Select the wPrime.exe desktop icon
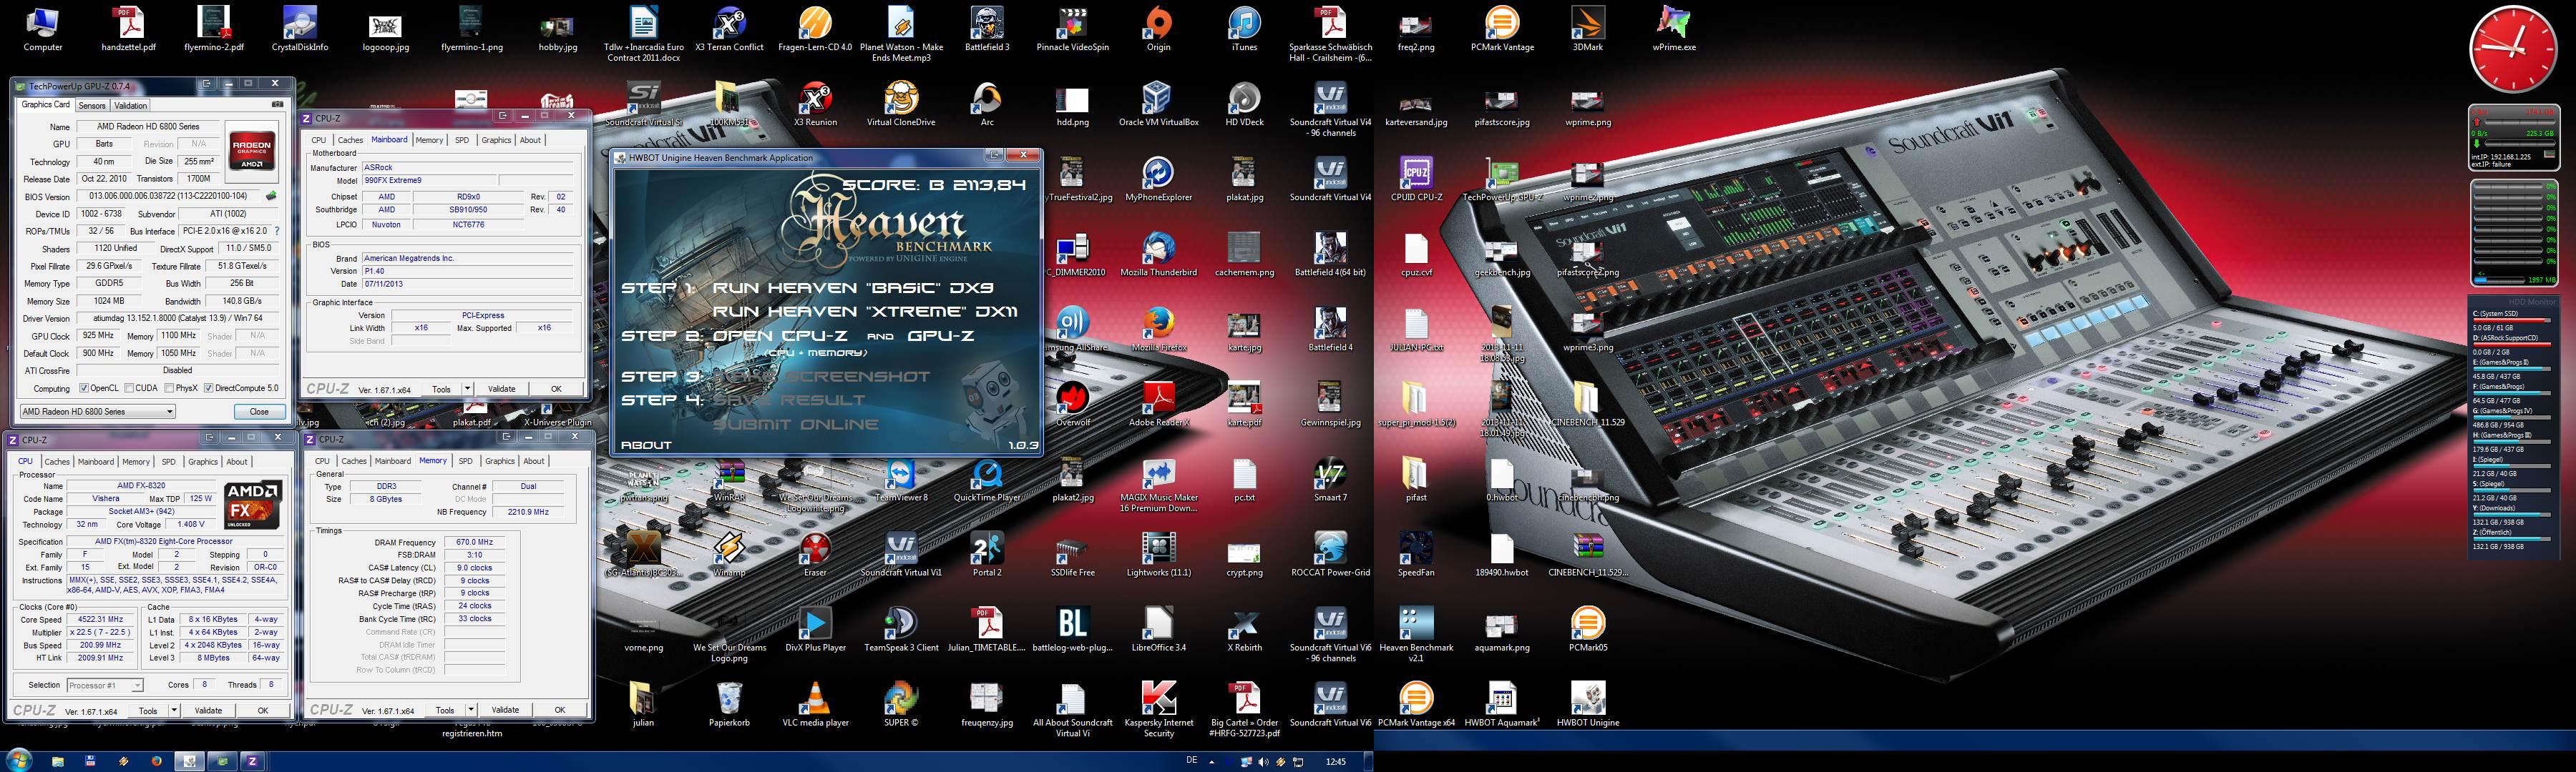Screen dimensions: 2576x772 (x=1673, y=29)
